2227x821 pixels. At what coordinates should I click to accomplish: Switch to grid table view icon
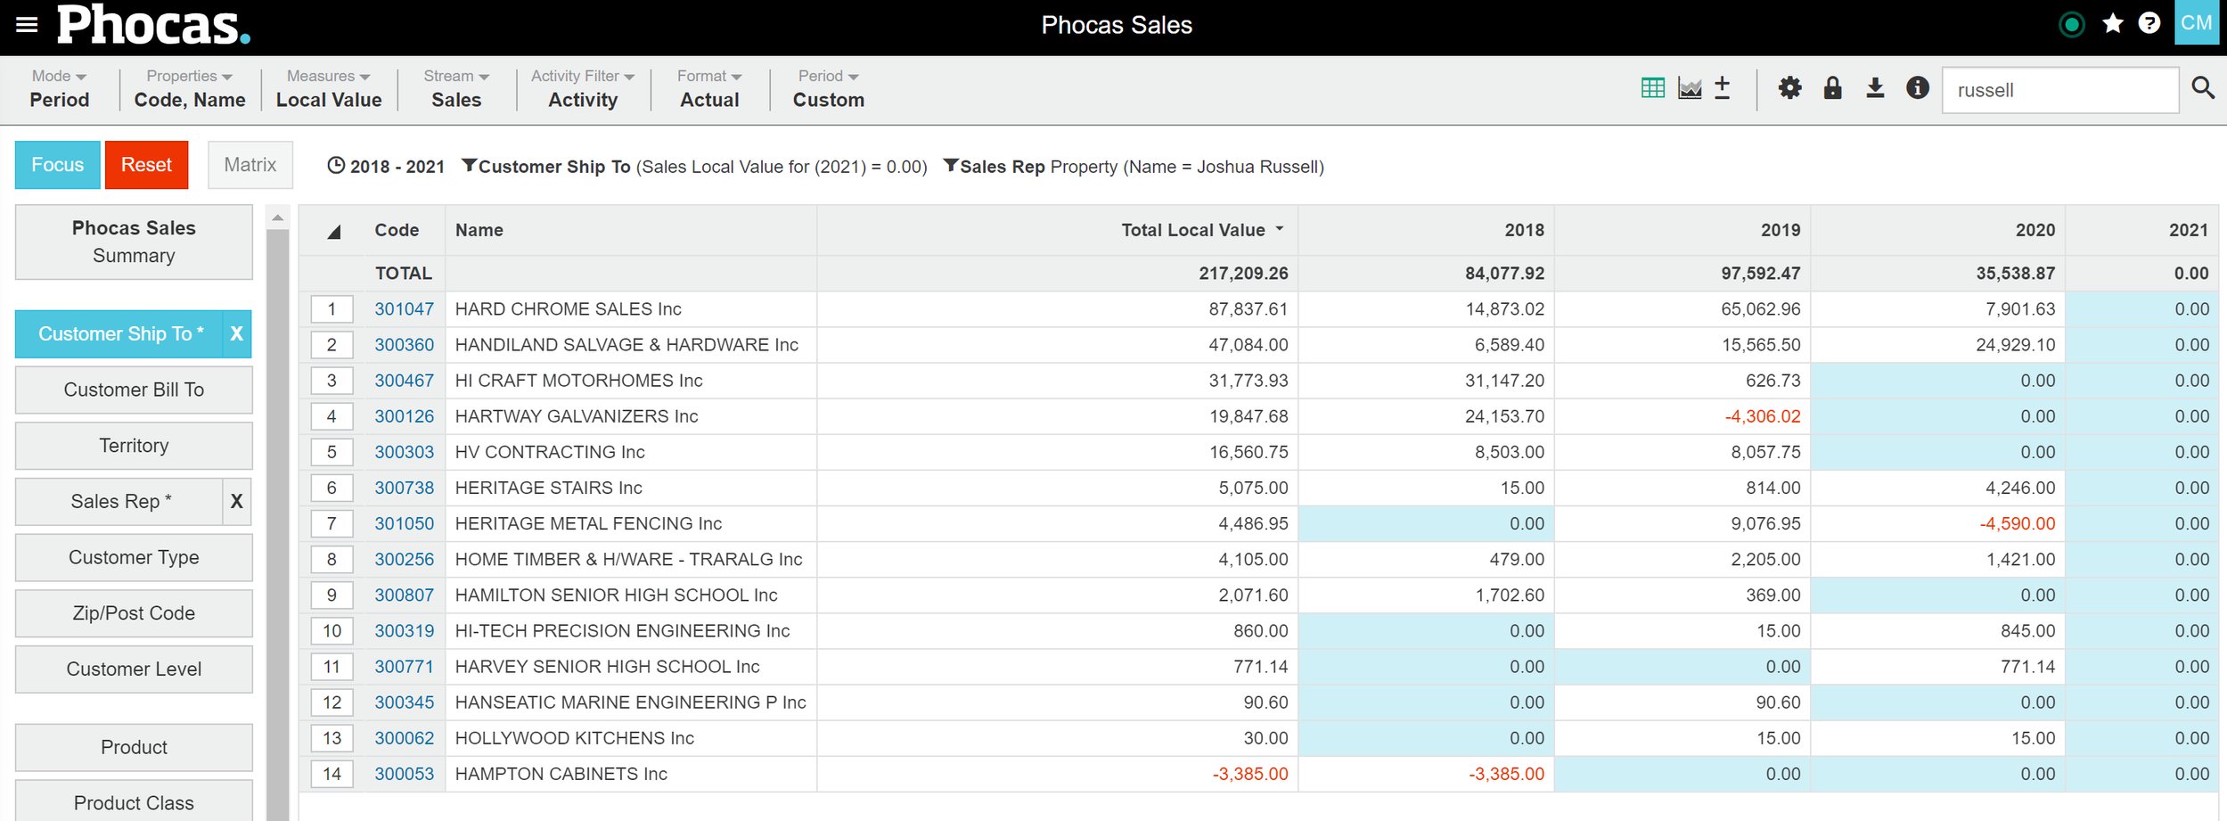pos(1653,88)
